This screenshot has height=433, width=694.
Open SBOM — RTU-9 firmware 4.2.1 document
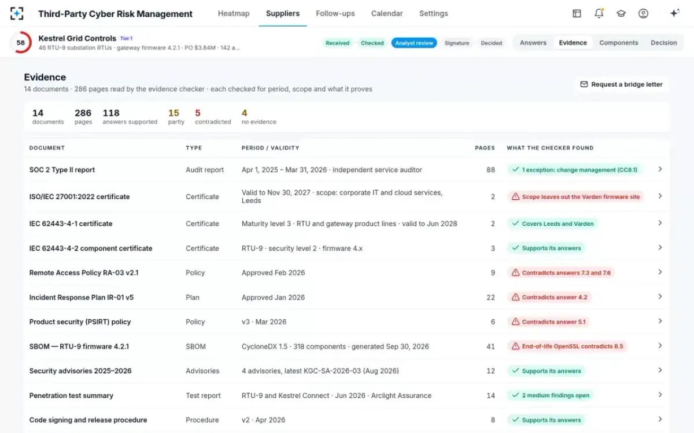pos(79,346)
